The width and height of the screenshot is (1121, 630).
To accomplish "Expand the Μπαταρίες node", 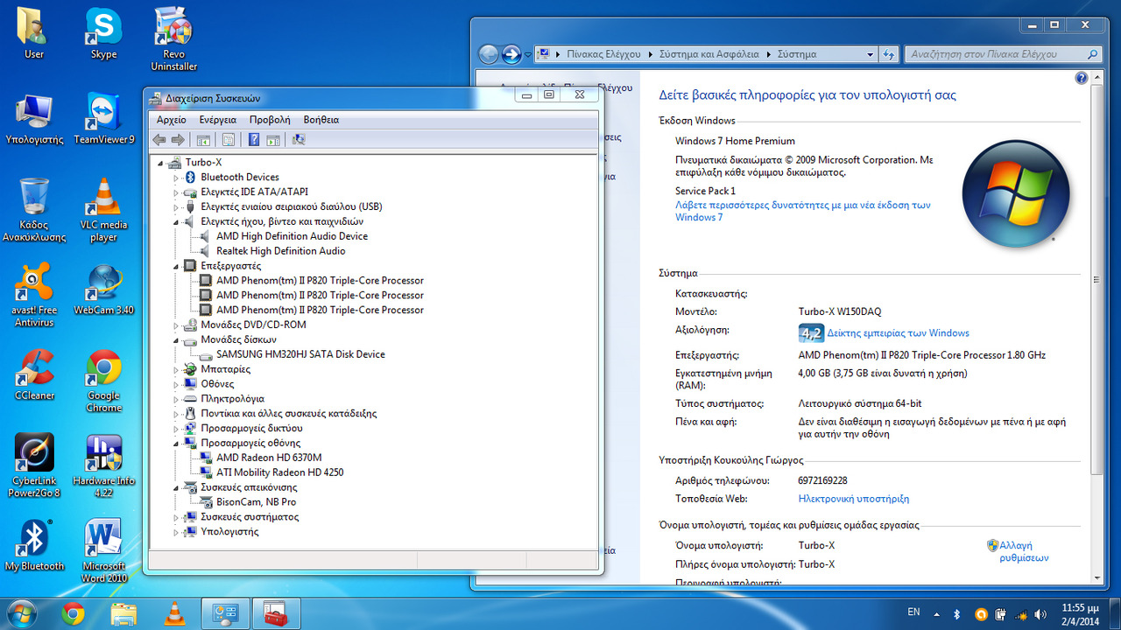I will 176,369.
